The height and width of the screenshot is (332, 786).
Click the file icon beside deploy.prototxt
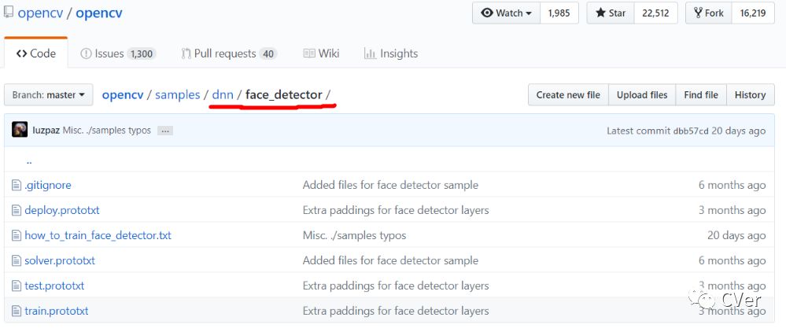click(x=17, y=210)
